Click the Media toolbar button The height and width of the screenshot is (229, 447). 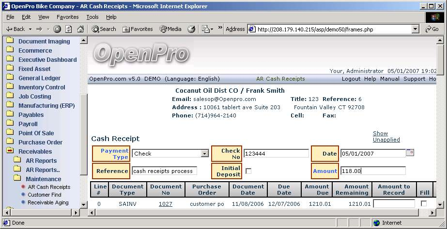coord(170,29)
